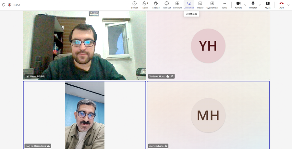This screenshot has height=149, width=292.
Task: Raise hand with Söz iste
Action: (x=156, y=5)
